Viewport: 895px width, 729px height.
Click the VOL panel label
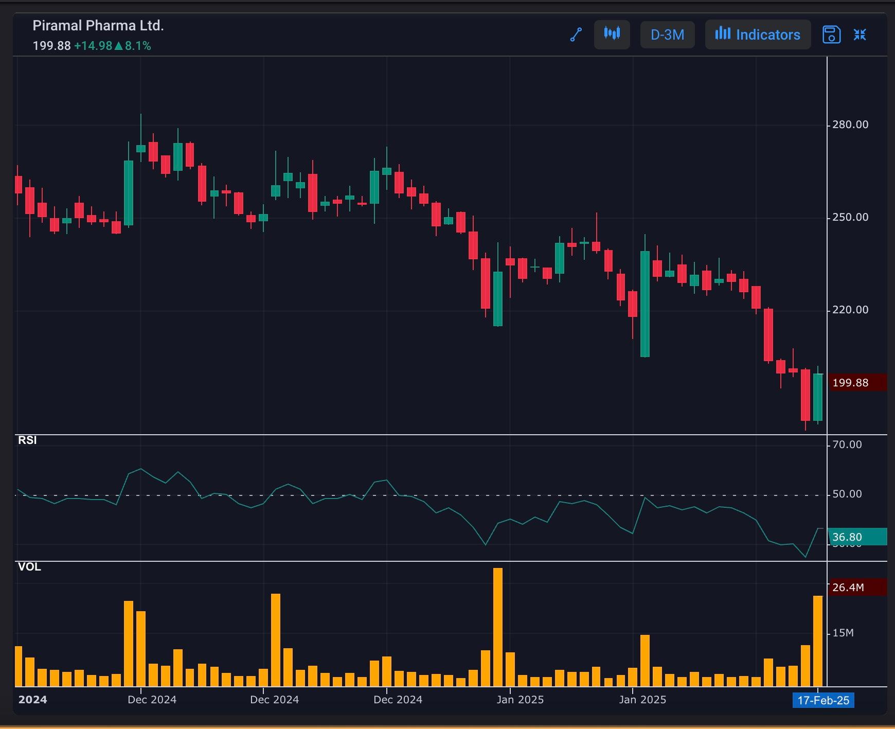click(x=29, y=566)
